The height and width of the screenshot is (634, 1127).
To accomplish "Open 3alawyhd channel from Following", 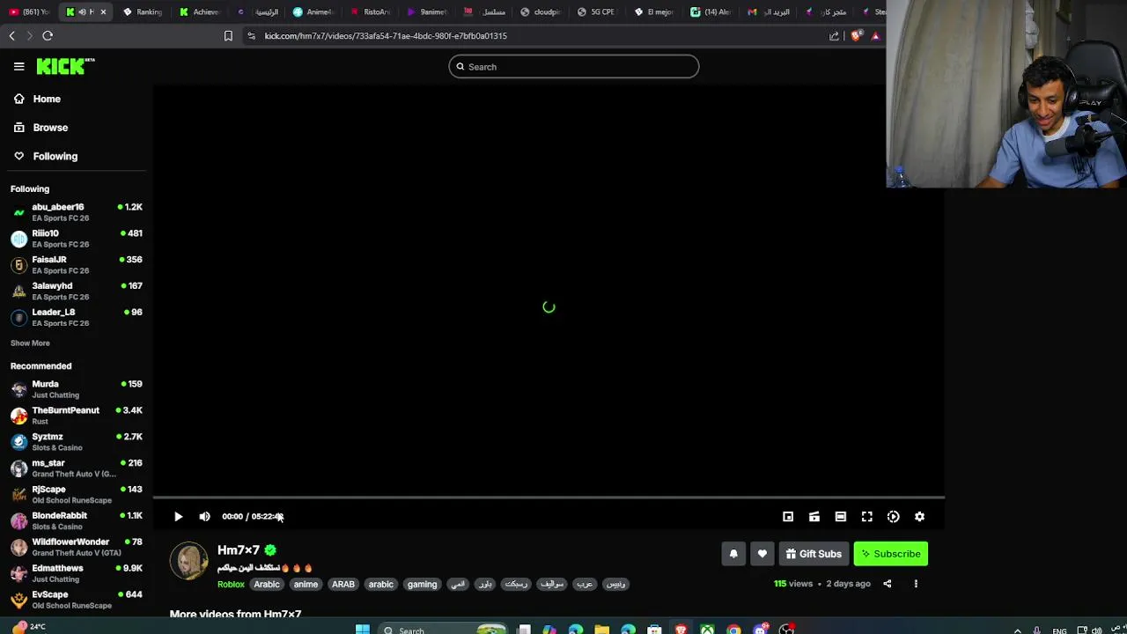I will click(x=77, y=291).
